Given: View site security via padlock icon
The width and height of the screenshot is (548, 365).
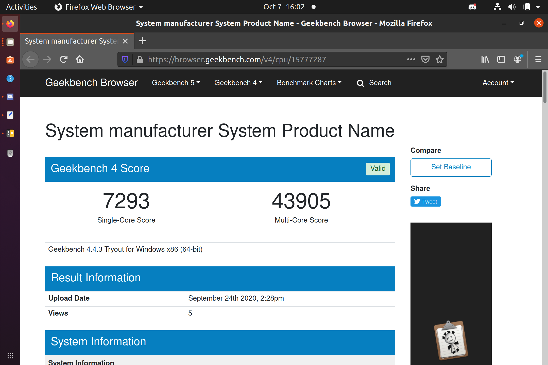Looking at the screenshot, I should click(140, 60).
